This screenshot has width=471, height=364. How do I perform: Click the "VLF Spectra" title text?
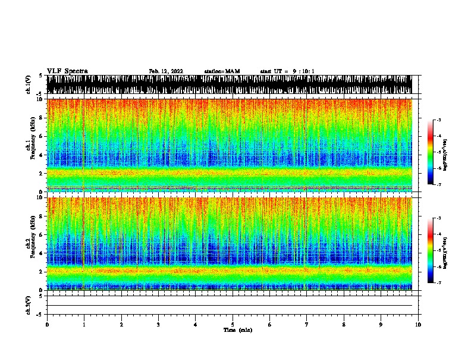point(67,71)
